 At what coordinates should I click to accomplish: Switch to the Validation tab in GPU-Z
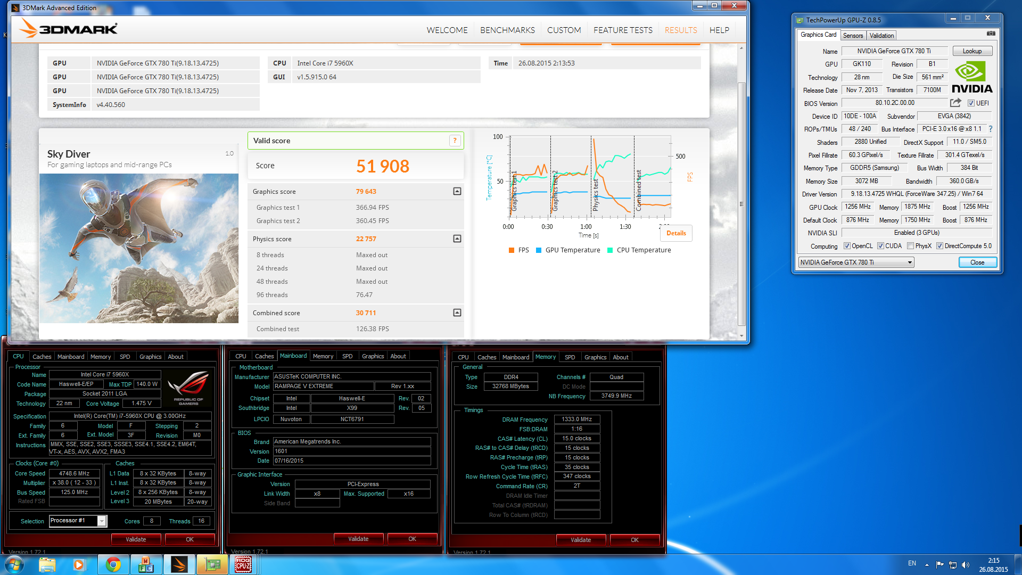tap(881, 36)
